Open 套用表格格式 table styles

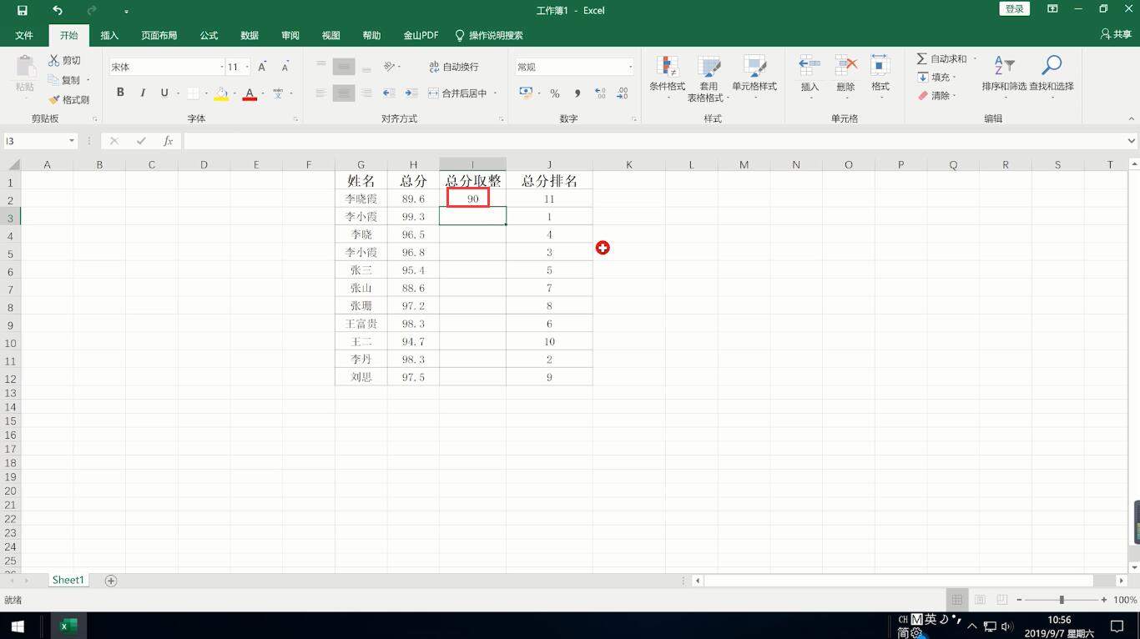[709, 78]
